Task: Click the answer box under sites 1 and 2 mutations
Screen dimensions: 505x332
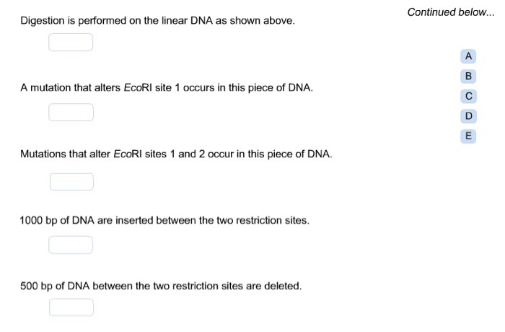Action: point(72,182)
